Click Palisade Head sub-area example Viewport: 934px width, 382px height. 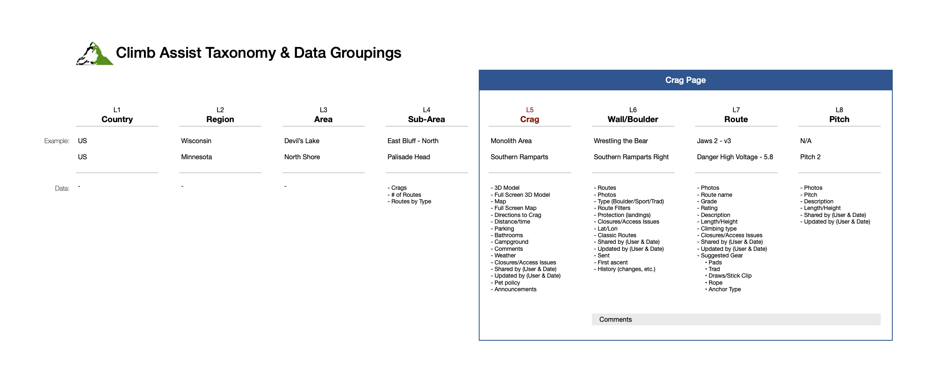point(409,157)
